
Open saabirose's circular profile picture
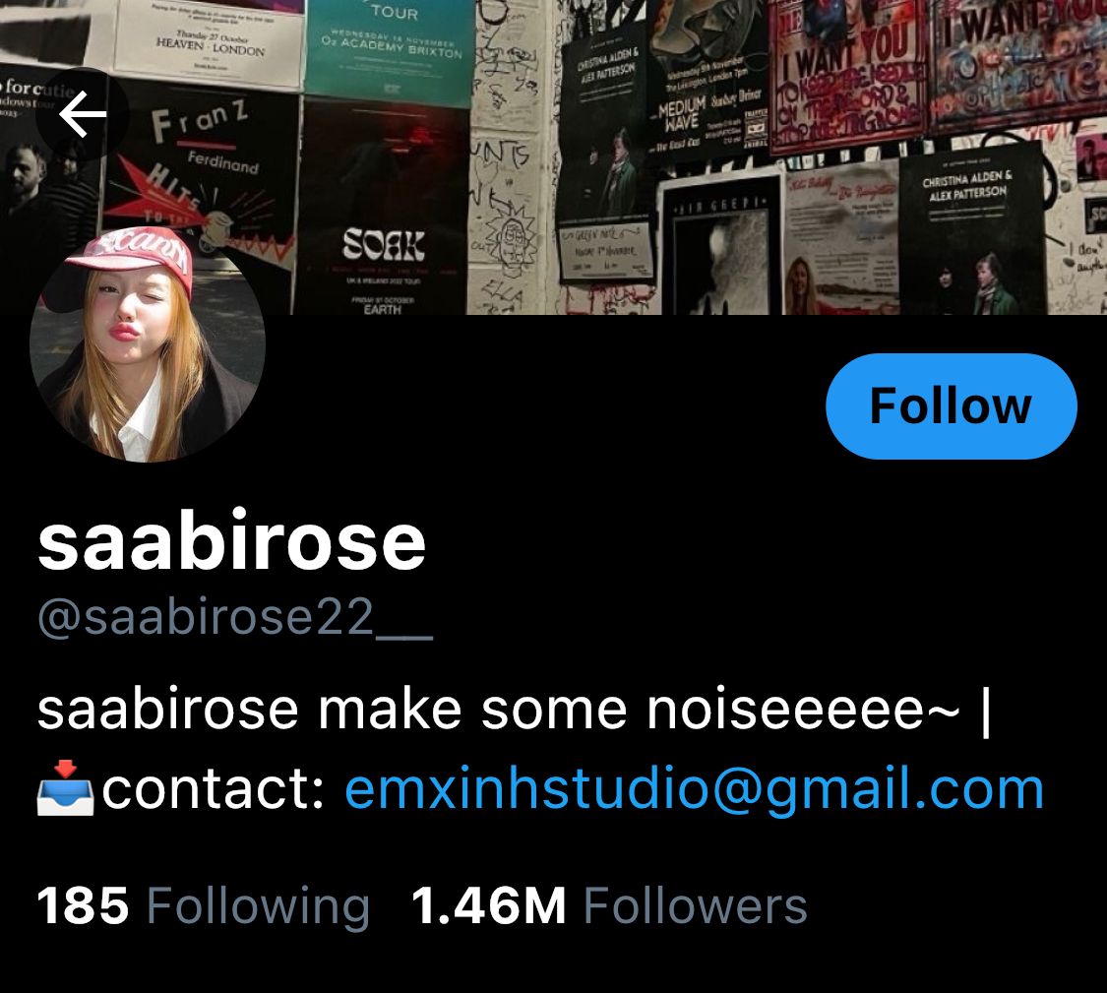[x=148, y=343]
